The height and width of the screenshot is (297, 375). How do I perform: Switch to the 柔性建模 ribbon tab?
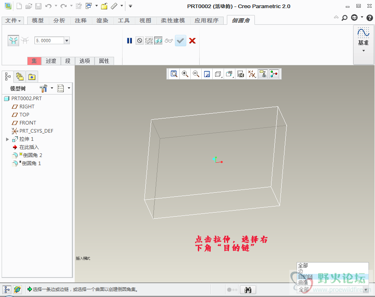coord(173,21)
